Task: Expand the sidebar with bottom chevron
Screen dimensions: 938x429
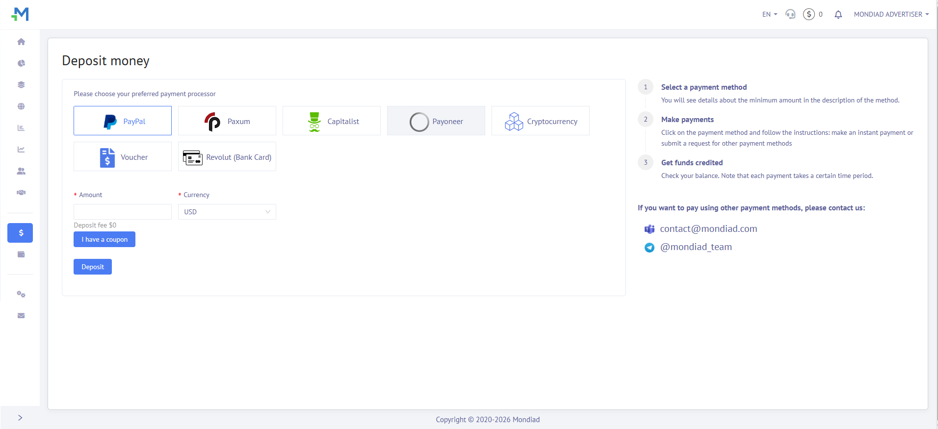Action: coord(20,418)
